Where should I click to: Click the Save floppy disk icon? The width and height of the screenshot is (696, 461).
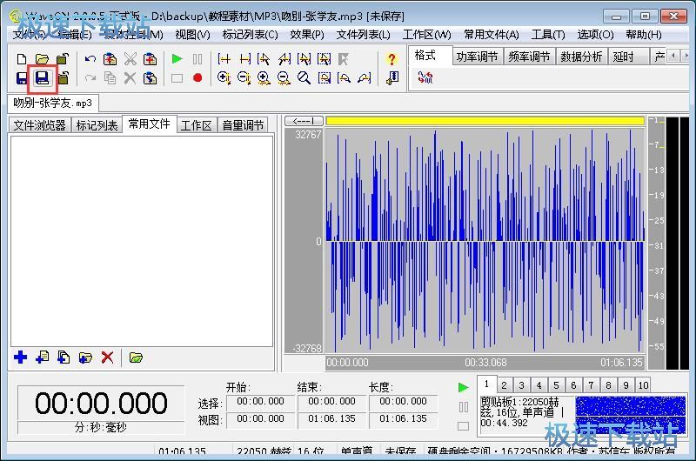21,78
